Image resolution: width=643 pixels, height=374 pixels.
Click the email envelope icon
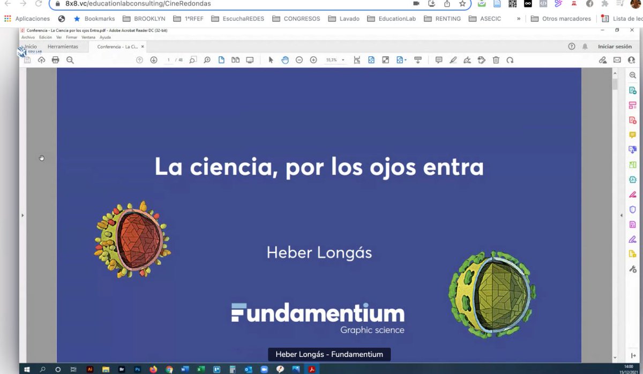click(x=617, y=60)
